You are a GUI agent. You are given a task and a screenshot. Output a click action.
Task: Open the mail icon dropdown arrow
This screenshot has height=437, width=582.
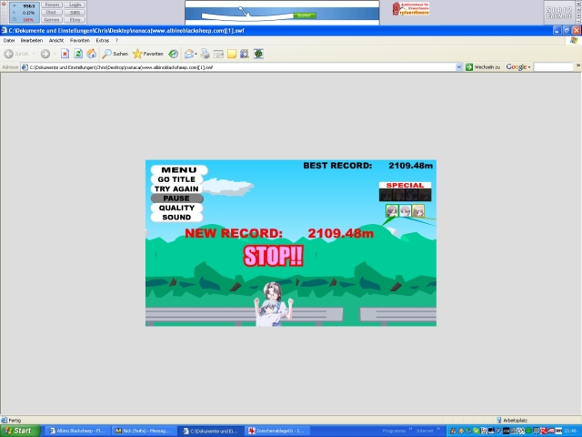(x=196, y=54)
